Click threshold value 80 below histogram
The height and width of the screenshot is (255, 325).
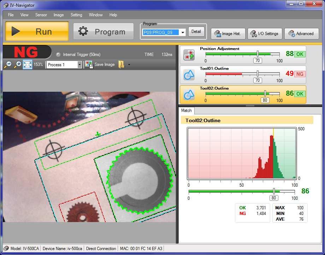(x=274, y=198)
